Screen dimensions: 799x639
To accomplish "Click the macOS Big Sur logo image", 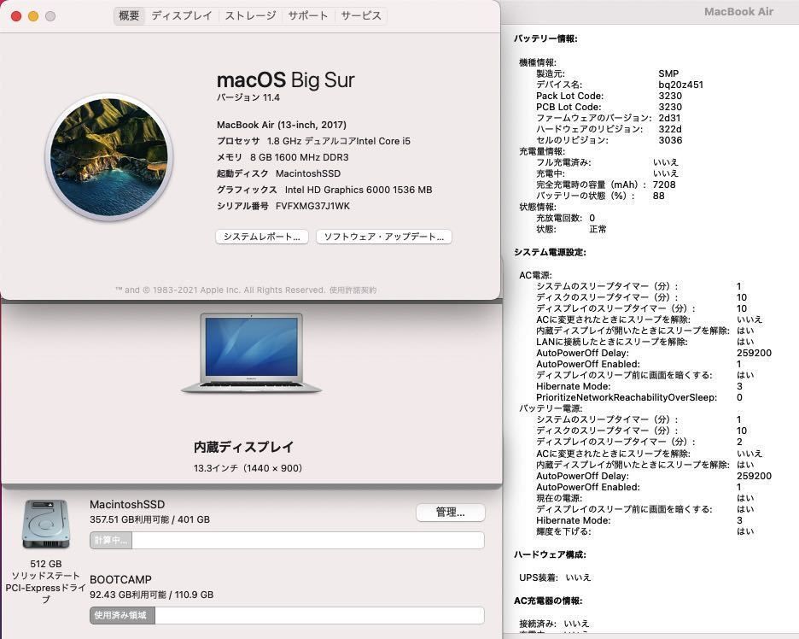I will [x=109, y=156].
